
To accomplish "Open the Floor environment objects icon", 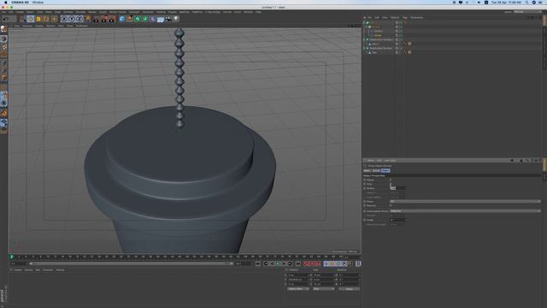I will coord(161,19).
